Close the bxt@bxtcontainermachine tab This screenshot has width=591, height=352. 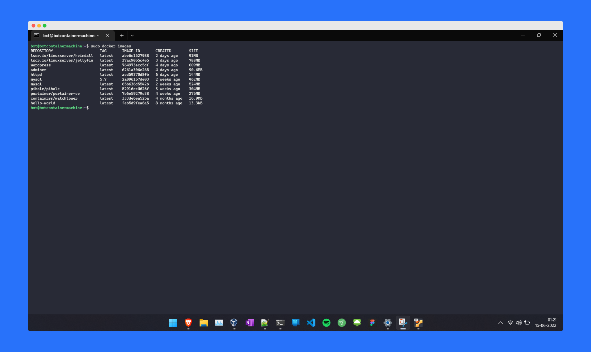pyautogui.click(x=107, y=36)
